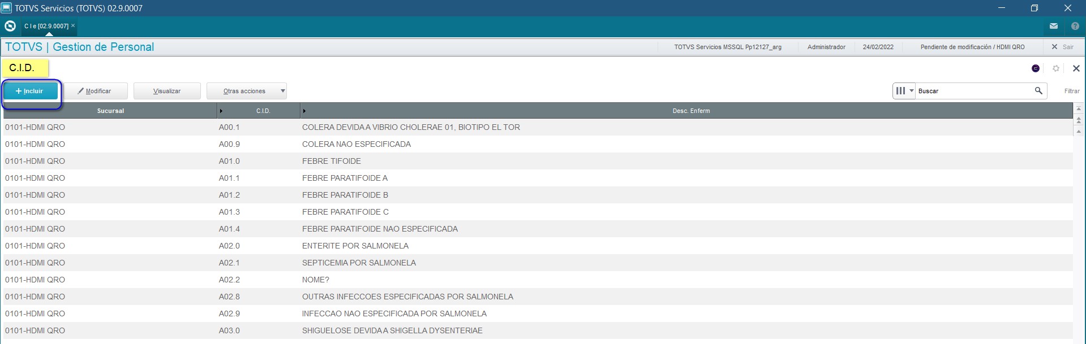Image resolution: width=1086 pixels, height=344 pixels.
Task: Open the help question mark icon
Action: [1075, 26]
